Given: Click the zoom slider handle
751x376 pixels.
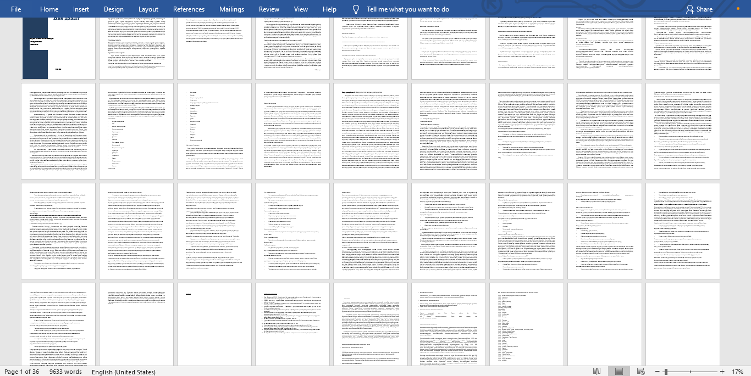Looking at the screenshot, I should tap(665, 372).
